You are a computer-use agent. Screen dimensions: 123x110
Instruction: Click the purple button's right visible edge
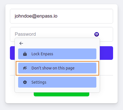coord(106,53)
